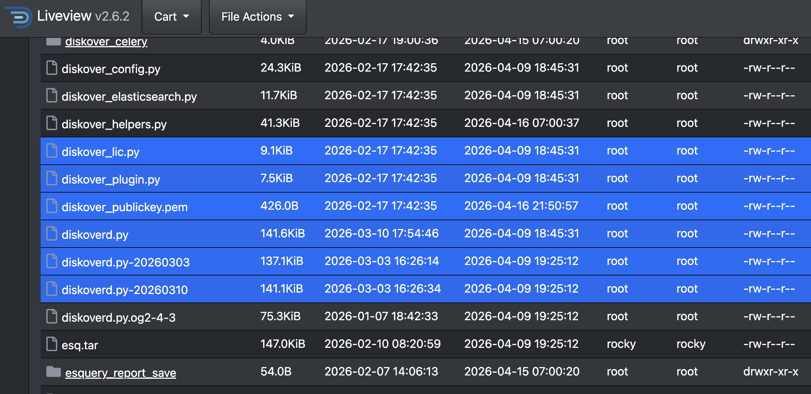Image resolution: width=811 pixels, height=394 pixels.
Task: Open the File Actions dropdown
Action: tap(258, 17)
